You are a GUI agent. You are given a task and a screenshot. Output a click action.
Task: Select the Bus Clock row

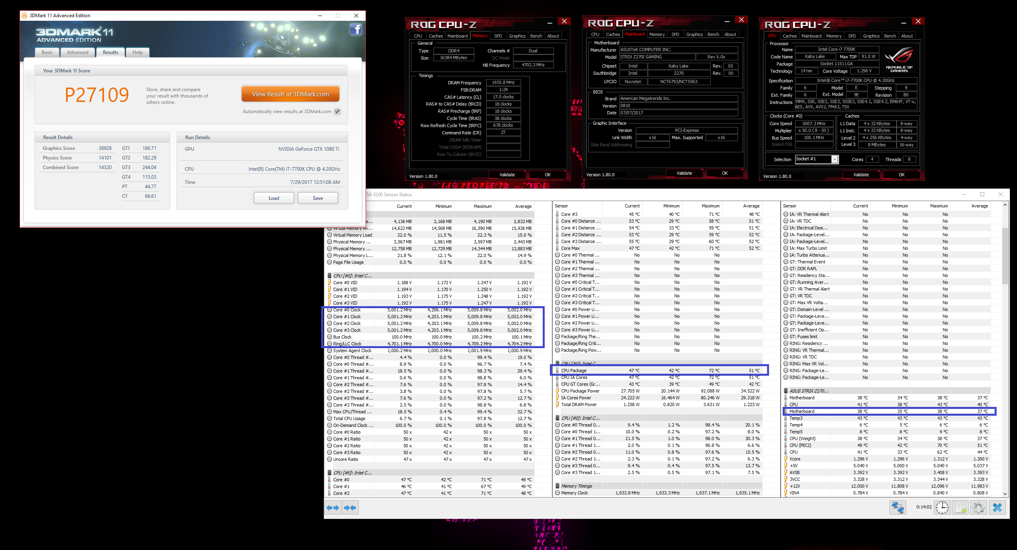coord(430,337)
